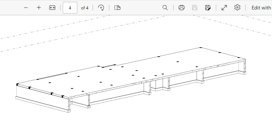
Task: Click the fit to width icon
Action: tap(52, 8)
